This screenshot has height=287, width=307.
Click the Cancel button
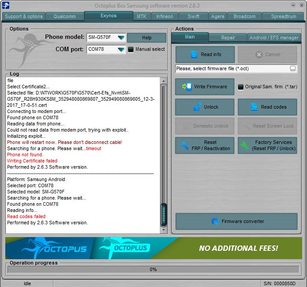[x=267, y=54]
